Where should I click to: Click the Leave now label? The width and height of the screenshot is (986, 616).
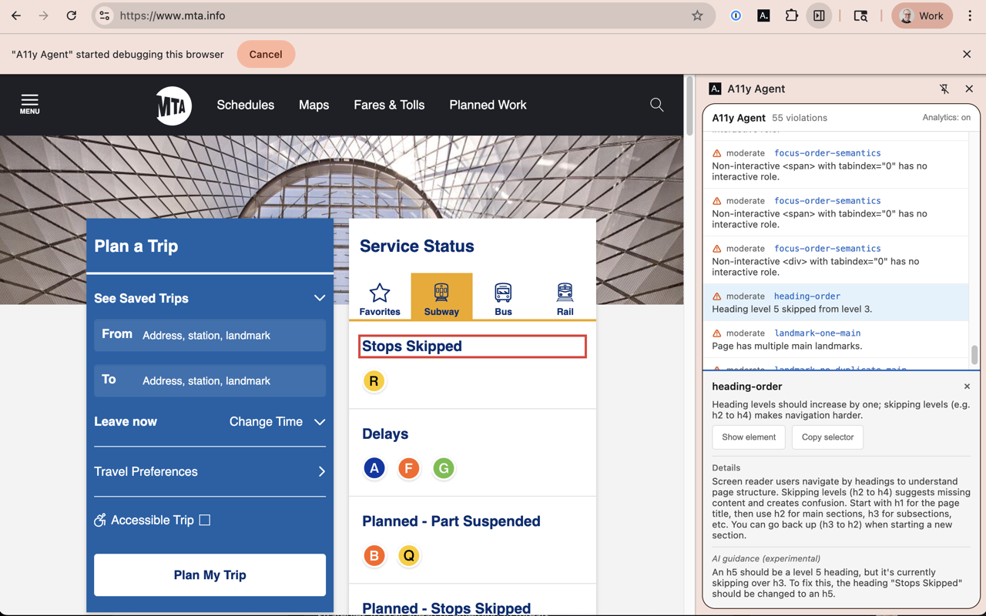point(126,422)
